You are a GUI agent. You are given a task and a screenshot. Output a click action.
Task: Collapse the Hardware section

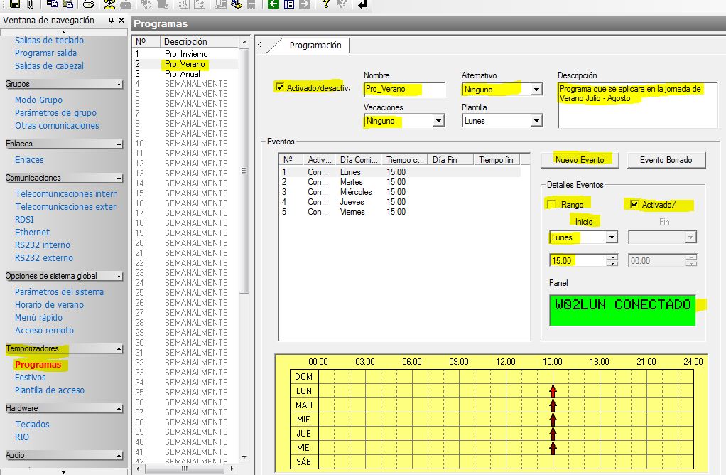click(119, 409)
